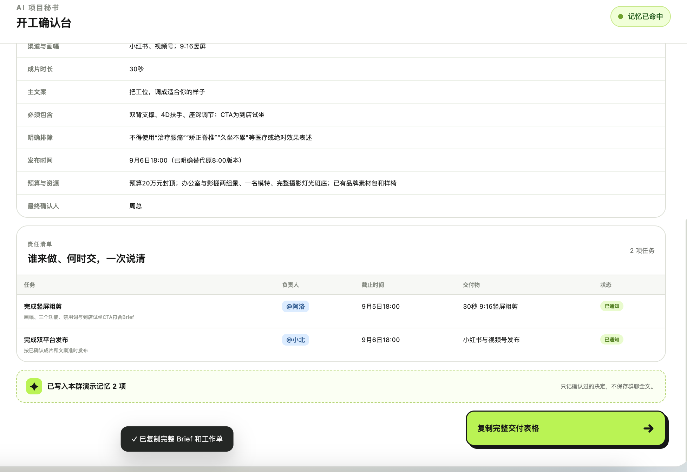The image size is (687, 472).
Task: Click the 截止时间 column header
Action: [373, 285]
